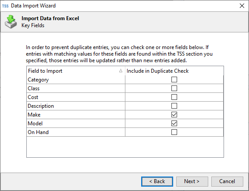Enable duplicate check for Class

174,88
